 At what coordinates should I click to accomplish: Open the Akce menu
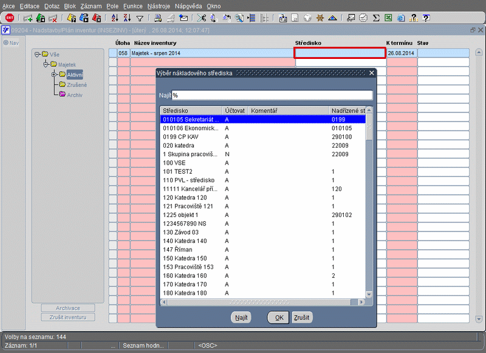pyautogui.click(x=9, y=6)
